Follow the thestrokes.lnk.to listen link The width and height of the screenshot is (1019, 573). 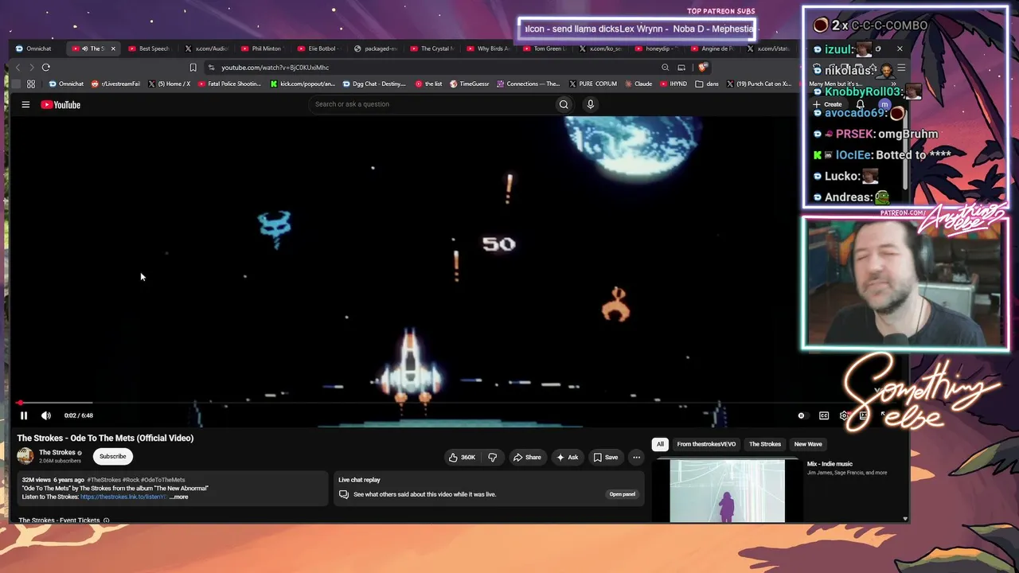[123, 497]
